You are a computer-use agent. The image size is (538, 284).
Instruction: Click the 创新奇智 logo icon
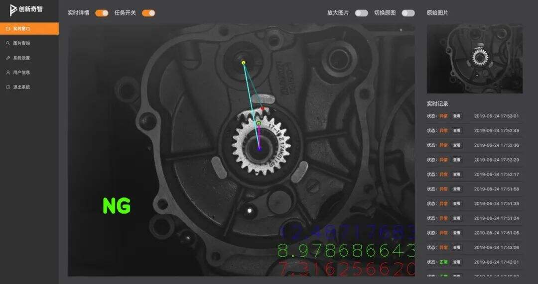click(x=13, y=10)
